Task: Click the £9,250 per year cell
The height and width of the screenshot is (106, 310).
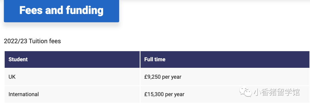Action: 225,77
